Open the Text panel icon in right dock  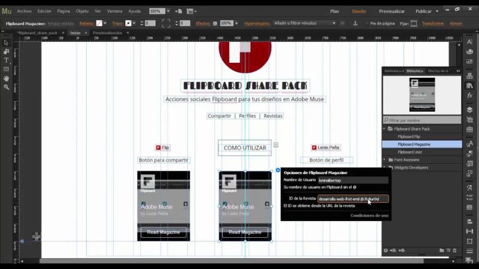click(469, 42)
